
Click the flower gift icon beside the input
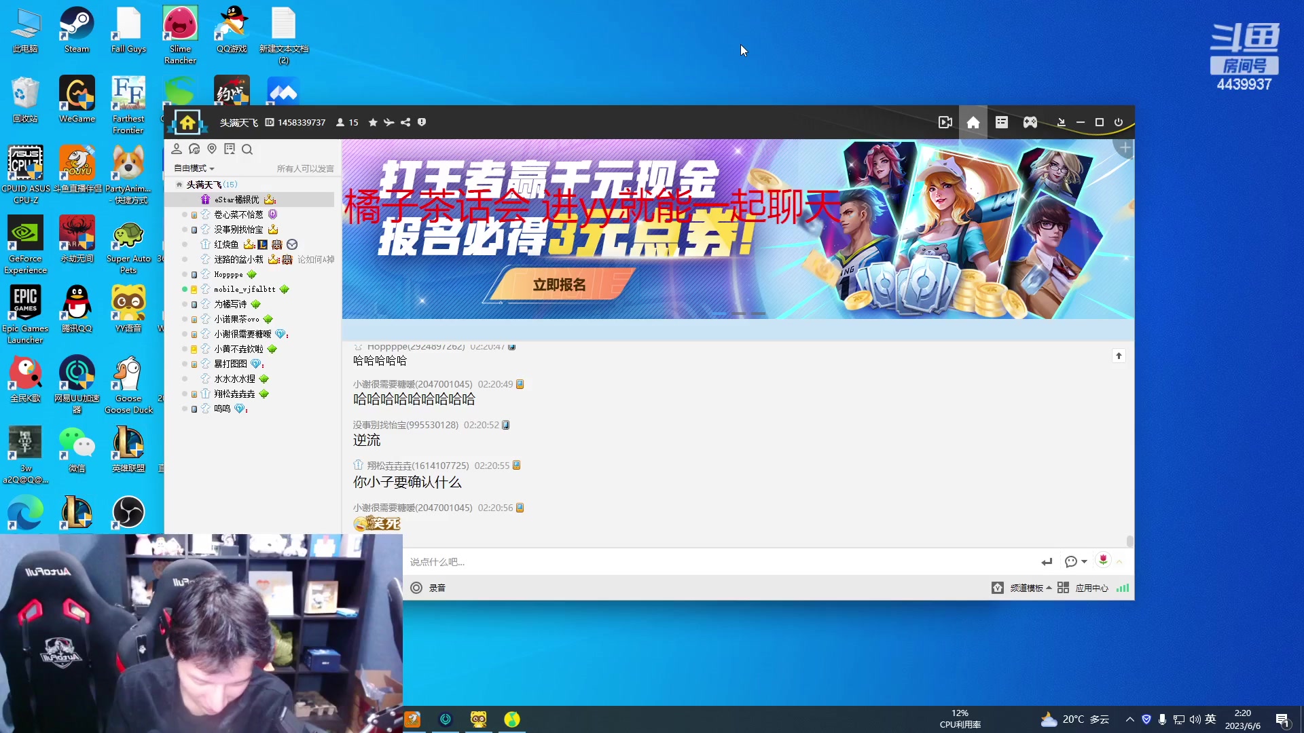click(x=1103, y=561)
